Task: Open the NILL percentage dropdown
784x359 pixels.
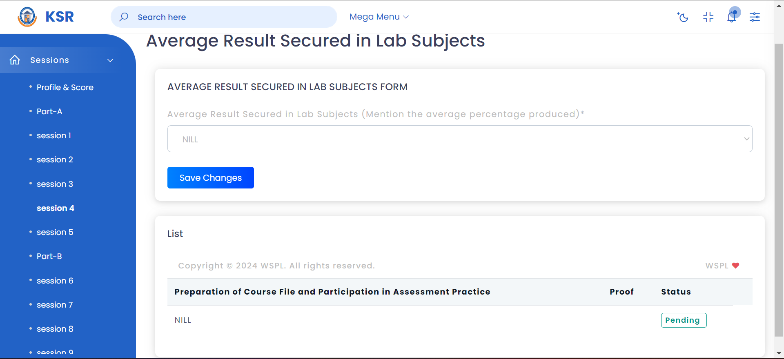Action: [x=460, y=139]
